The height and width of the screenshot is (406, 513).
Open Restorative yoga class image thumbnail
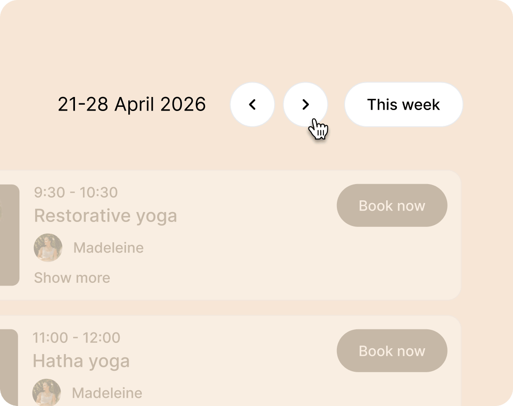pos(9,235)
